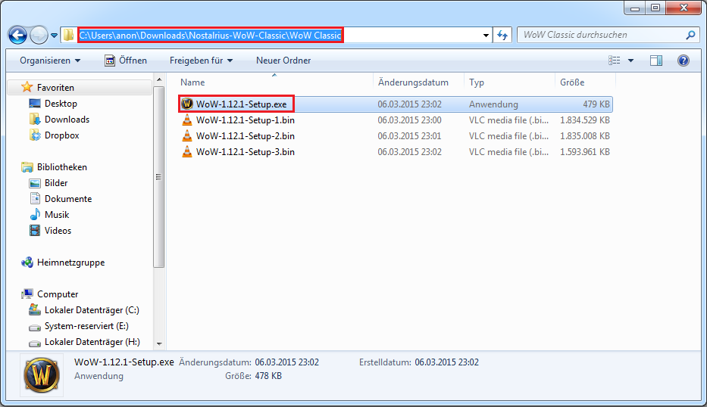The image size is (707, 407).
Task: Expand the address bar history dropdown
Action: pyautogui.click(x=486, y=35)
